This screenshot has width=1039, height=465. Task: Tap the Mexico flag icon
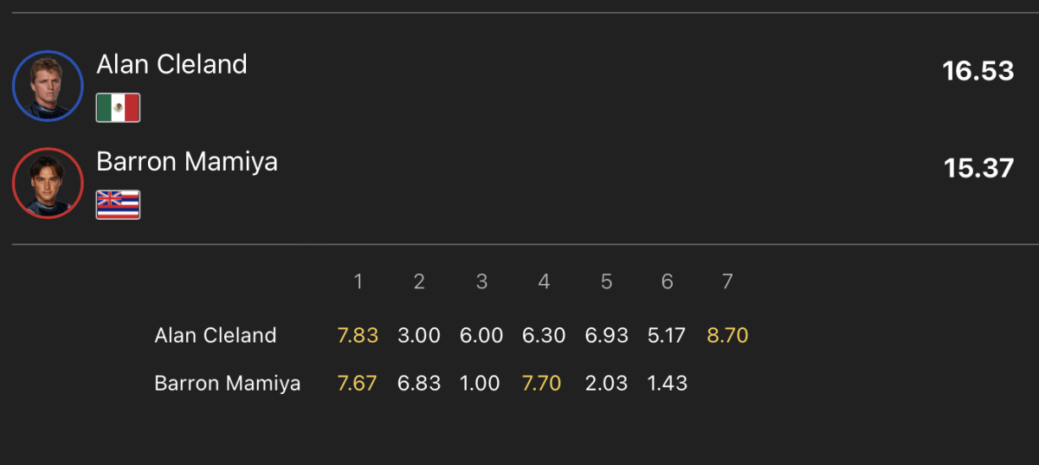coord(118,108)
